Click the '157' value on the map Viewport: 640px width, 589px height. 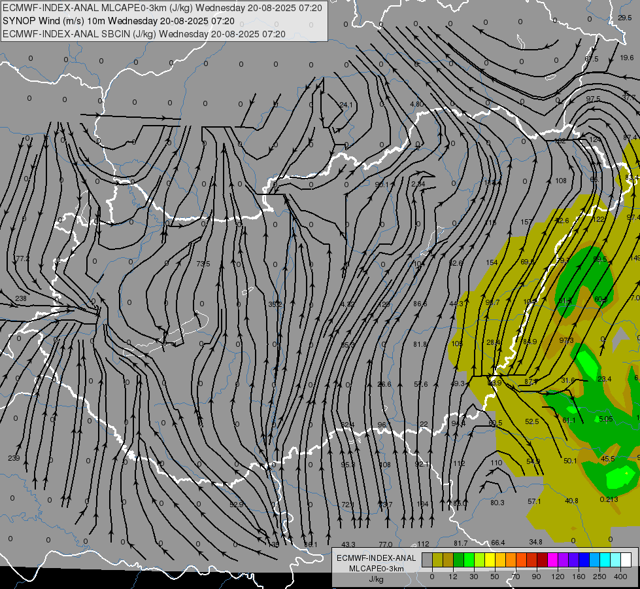pos(526,222)
